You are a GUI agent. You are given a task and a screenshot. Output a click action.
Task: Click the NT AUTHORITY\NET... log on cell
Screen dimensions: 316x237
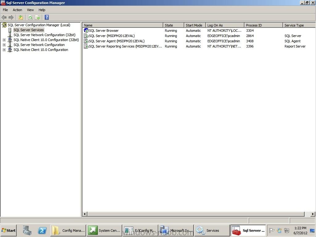click(224, 46)
